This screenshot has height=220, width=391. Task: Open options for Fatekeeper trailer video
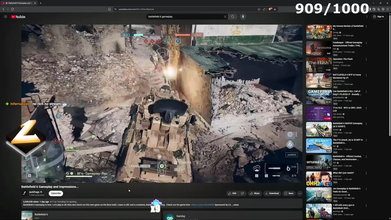(366, 43)
